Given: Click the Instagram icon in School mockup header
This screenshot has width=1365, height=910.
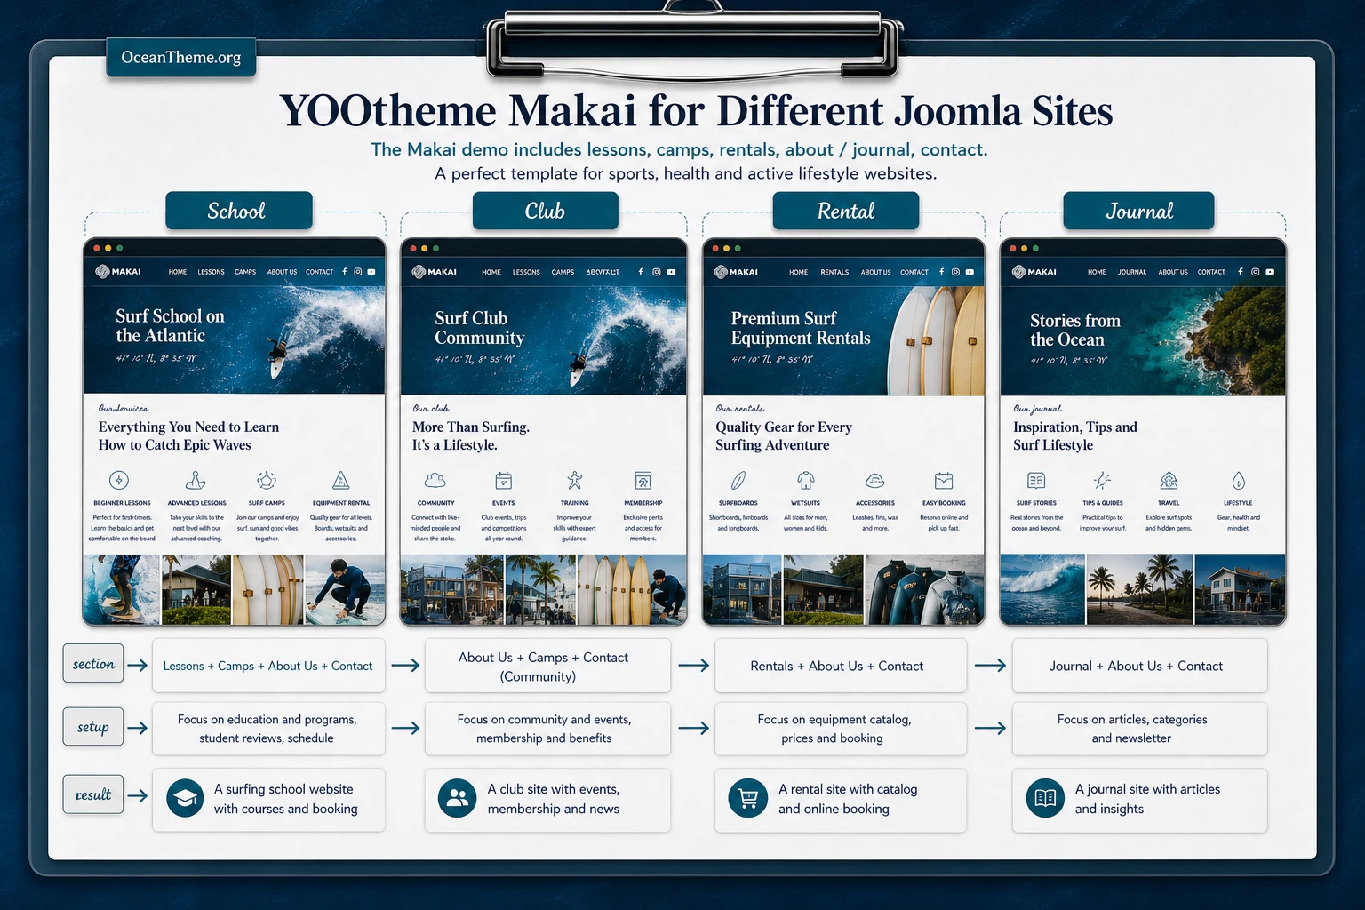Looking at the screenshot, I should (x=358, y=272).
